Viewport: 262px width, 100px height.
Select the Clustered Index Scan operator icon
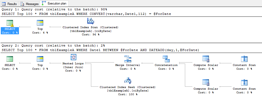coord(90,22)
